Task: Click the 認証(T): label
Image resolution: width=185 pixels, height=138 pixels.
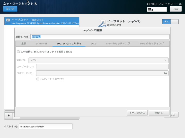Action: coord(21,60)
